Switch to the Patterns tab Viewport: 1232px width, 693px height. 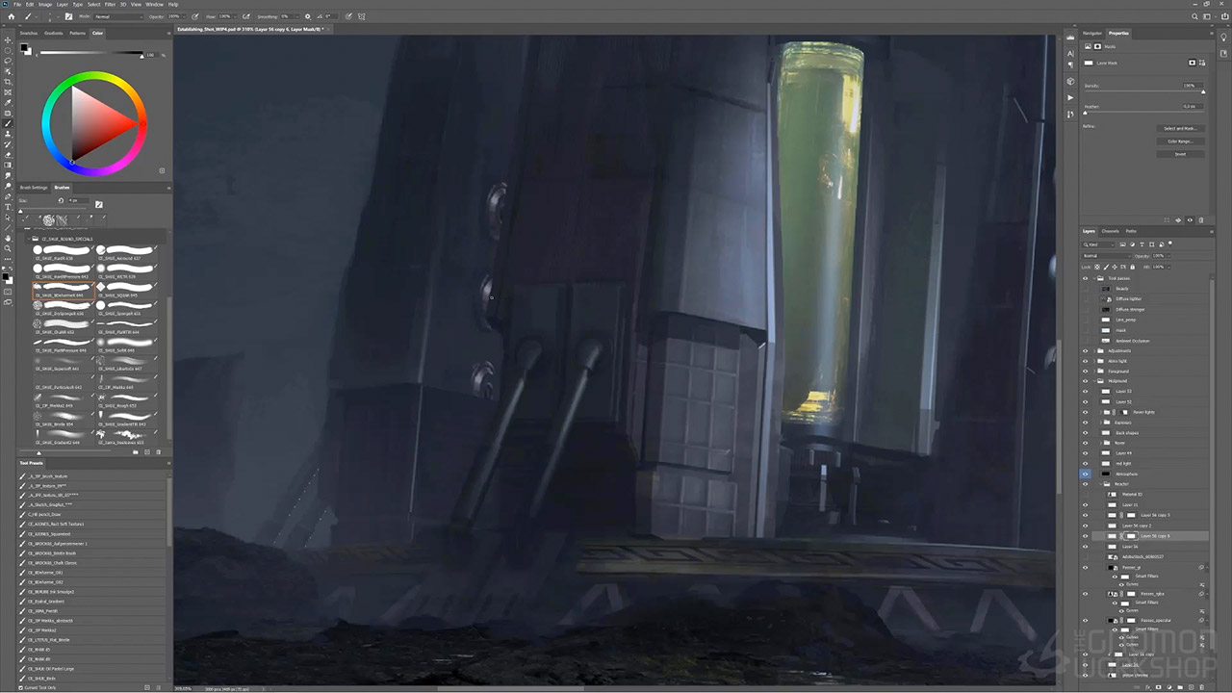pyautogui.click(x=77, y=33)
